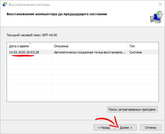This screenshot has width=165, height=134.
Task: Click the Восстановление системы window title text
Action: 29,5
